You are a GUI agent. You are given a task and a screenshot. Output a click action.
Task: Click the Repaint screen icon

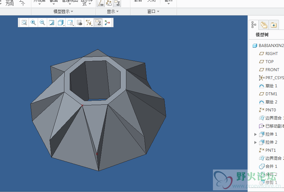point(52,23)
